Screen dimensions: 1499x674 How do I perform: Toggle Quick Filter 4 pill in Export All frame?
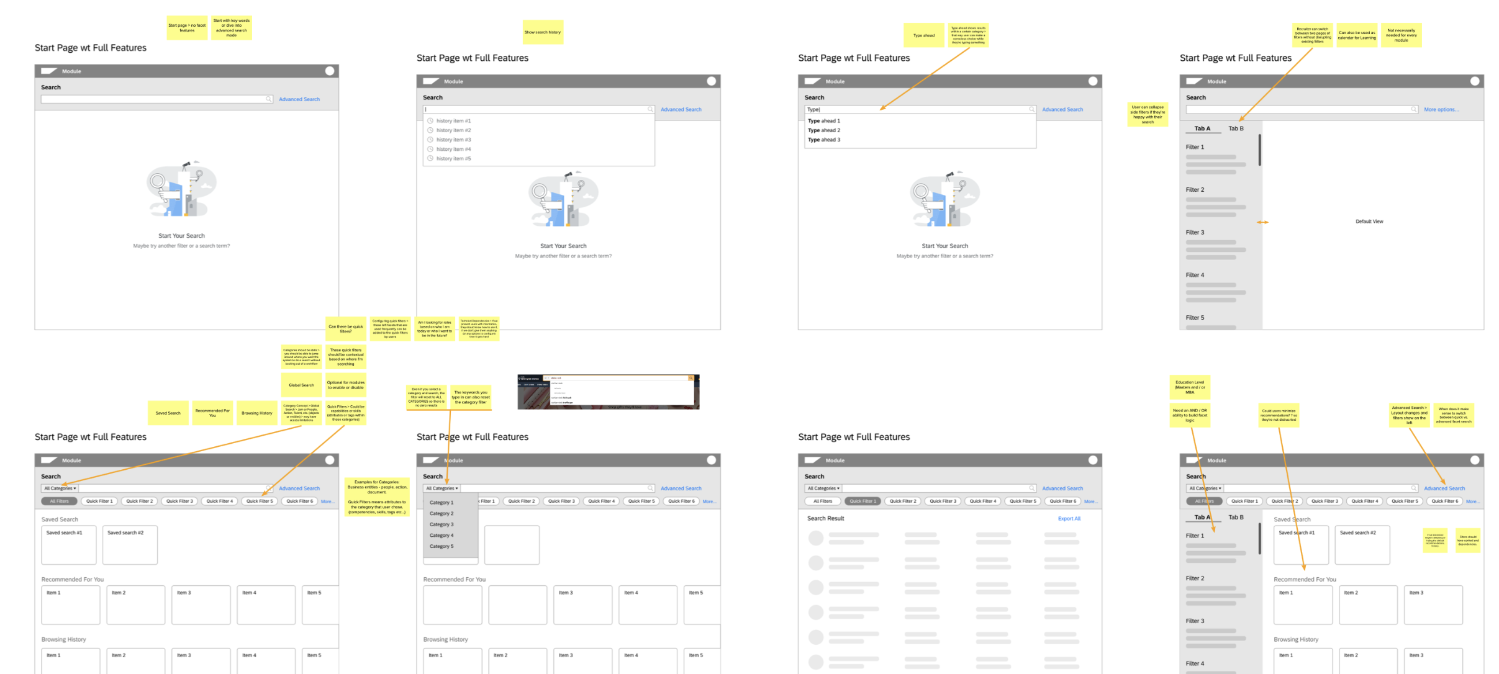[x=982, y=501]
